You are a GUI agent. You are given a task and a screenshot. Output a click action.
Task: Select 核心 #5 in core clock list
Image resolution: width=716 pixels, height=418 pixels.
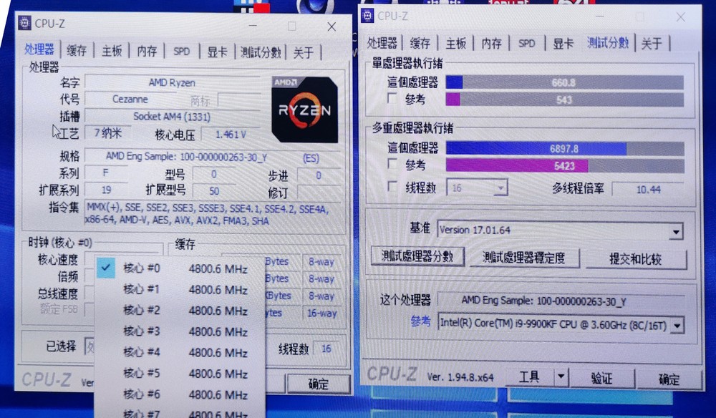[180, 374]
